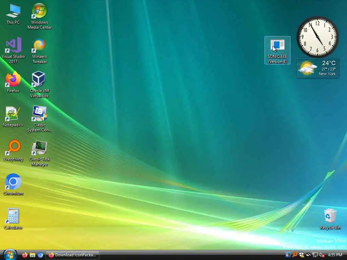Image resolution: width=347 pixels, height=260 pixels.
Task: Select the Chromium desktop icon
Action: point(13,185)
